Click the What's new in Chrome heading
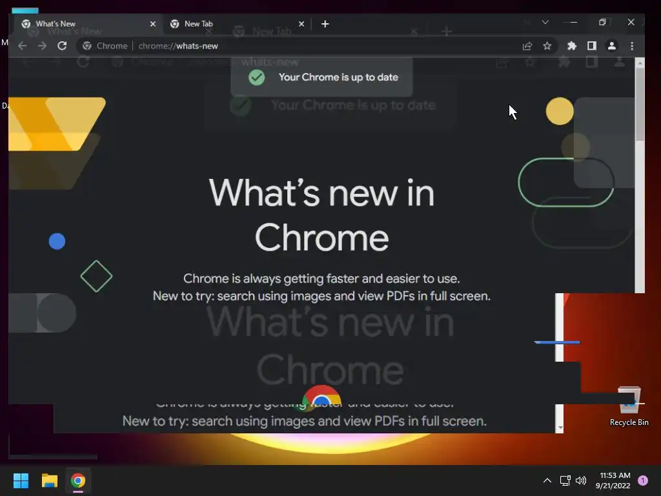 coord(321,215)
